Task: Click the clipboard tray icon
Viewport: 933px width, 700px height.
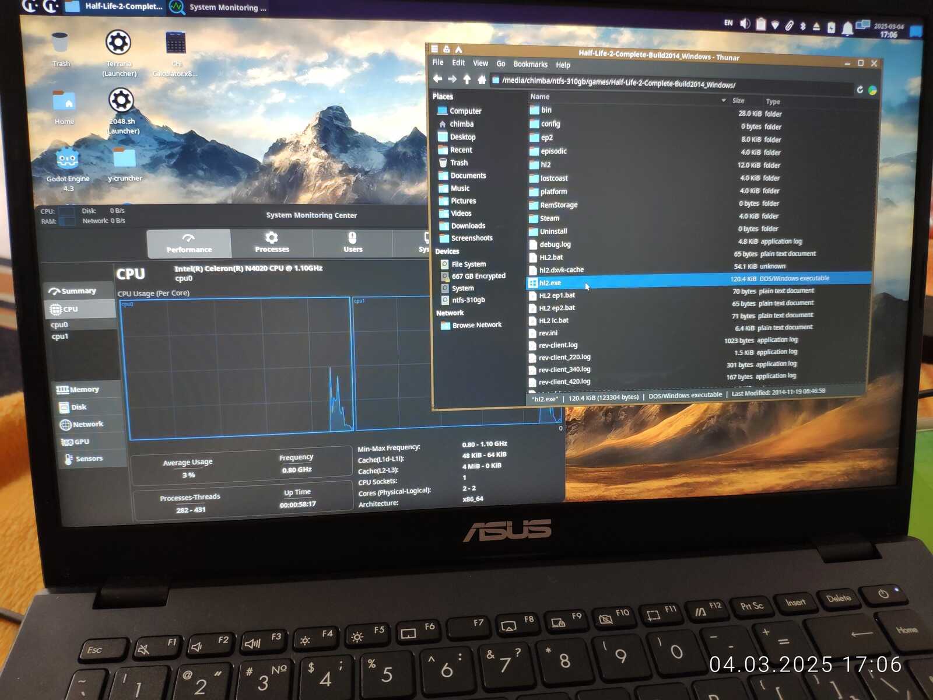Action: 760,24
